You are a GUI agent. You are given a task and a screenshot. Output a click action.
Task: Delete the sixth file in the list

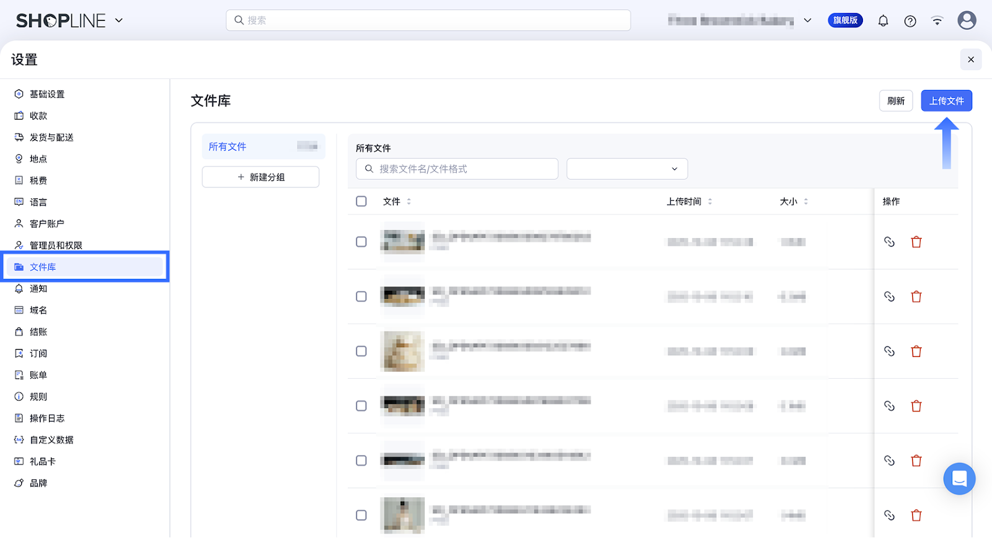[916, 515]
